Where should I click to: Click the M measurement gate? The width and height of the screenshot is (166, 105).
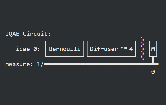coord(153,49)
